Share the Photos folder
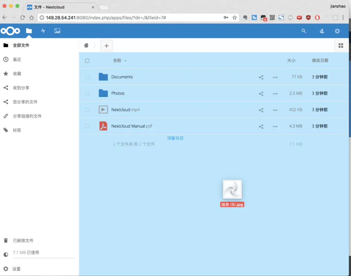Viewport: 351px width, 276px height. point(261,94)
